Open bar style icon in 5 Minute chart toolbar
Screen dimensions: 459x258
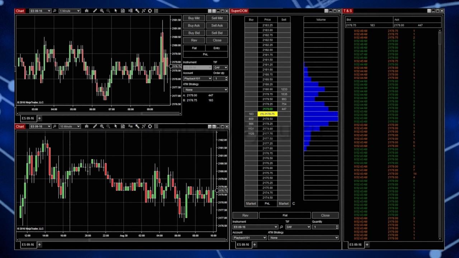pos(86,11)
